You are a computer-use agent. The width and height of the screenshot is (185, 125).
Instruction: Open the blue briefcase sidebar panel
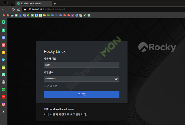pyautogui.click(x=3, y=38)
